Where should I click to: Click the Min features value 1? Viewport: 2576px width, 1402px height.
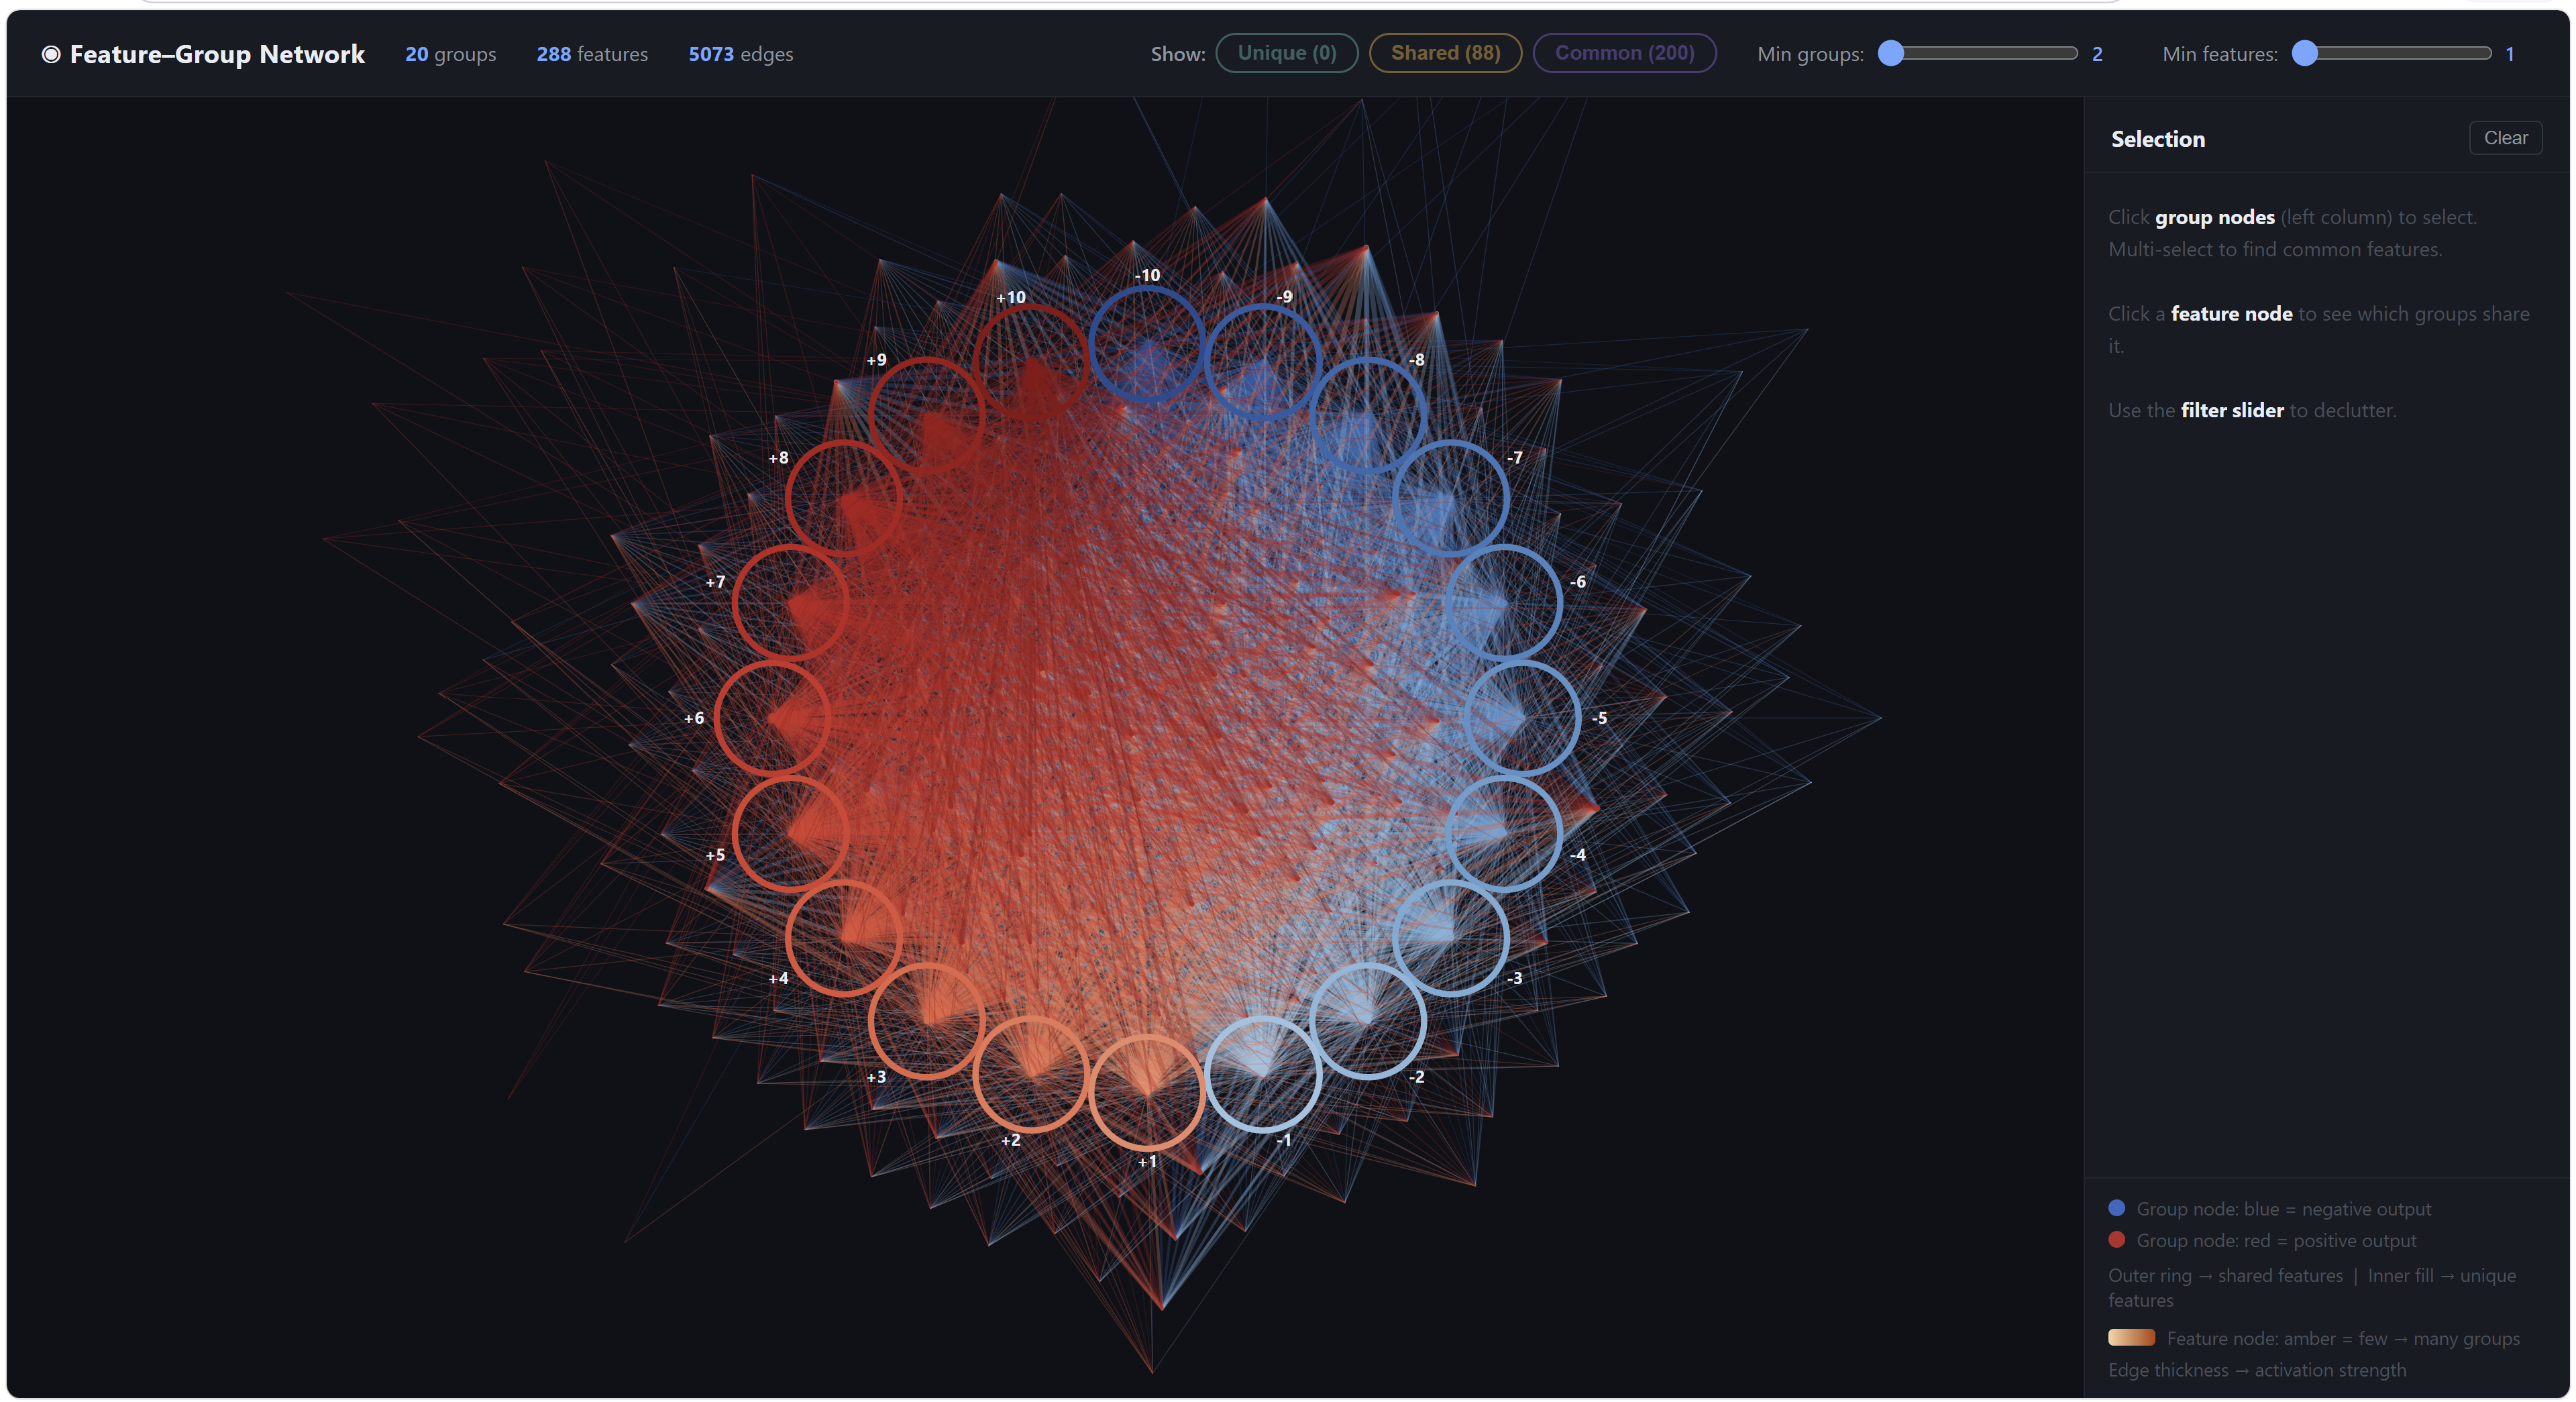pyautogui.click(x=2510, y=54)
